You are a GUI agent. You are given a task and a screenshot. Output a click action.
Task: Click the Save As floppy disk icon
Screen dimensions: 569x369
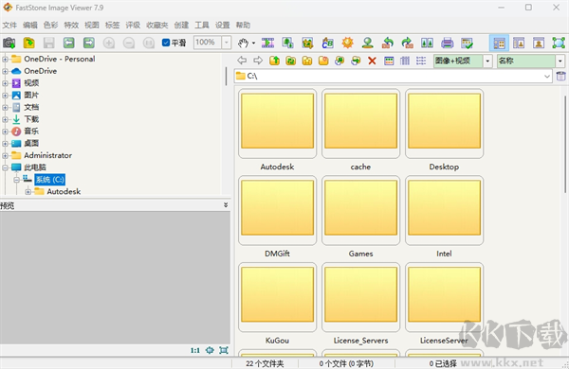(49, 43)
